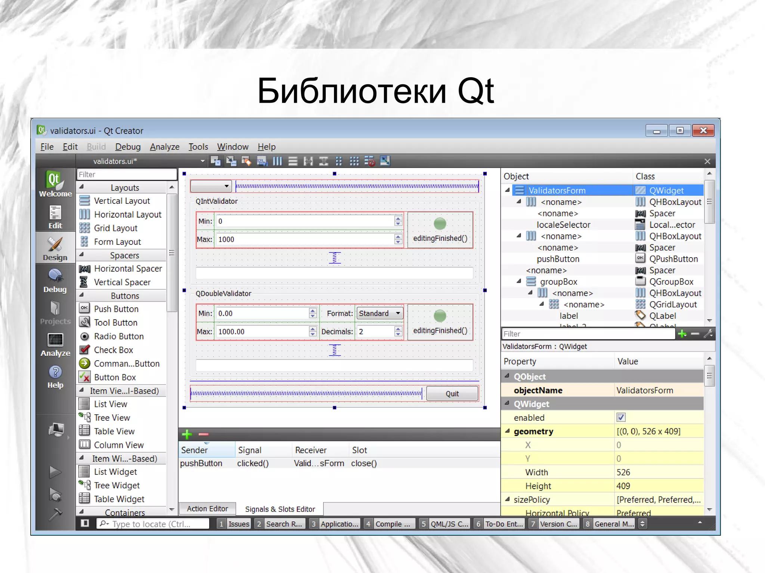Select Edit Buddies toolbar icon
This screenshot has height=573, width=765.
tap(247, 161)
